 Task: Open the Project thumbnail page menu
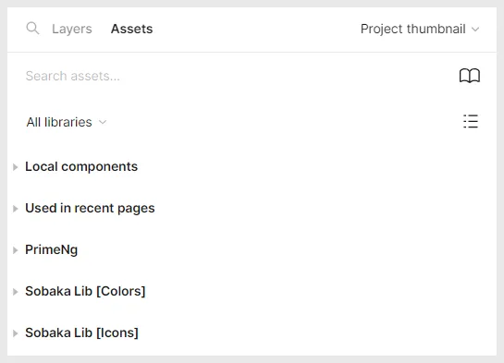click(420, 29)
